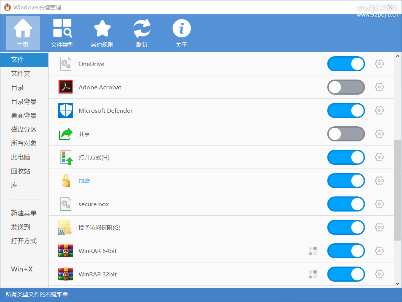The width and height of the screenshot is (402, 302).
Task: Click the gear icon for Microsoft Defender
Action: click(379, 110)
